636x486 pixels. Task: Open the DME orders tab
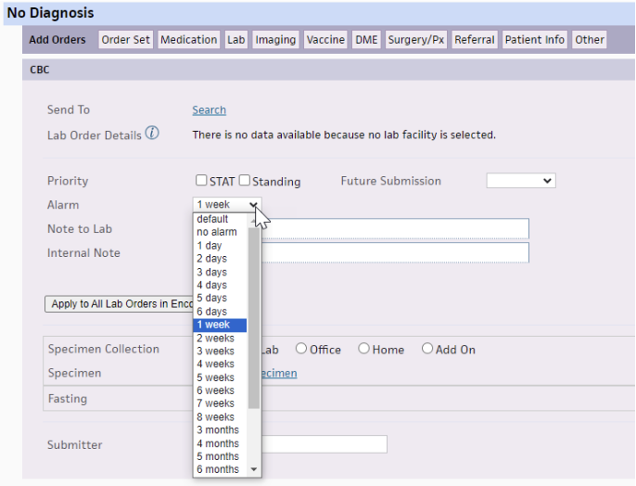[366, 40]
